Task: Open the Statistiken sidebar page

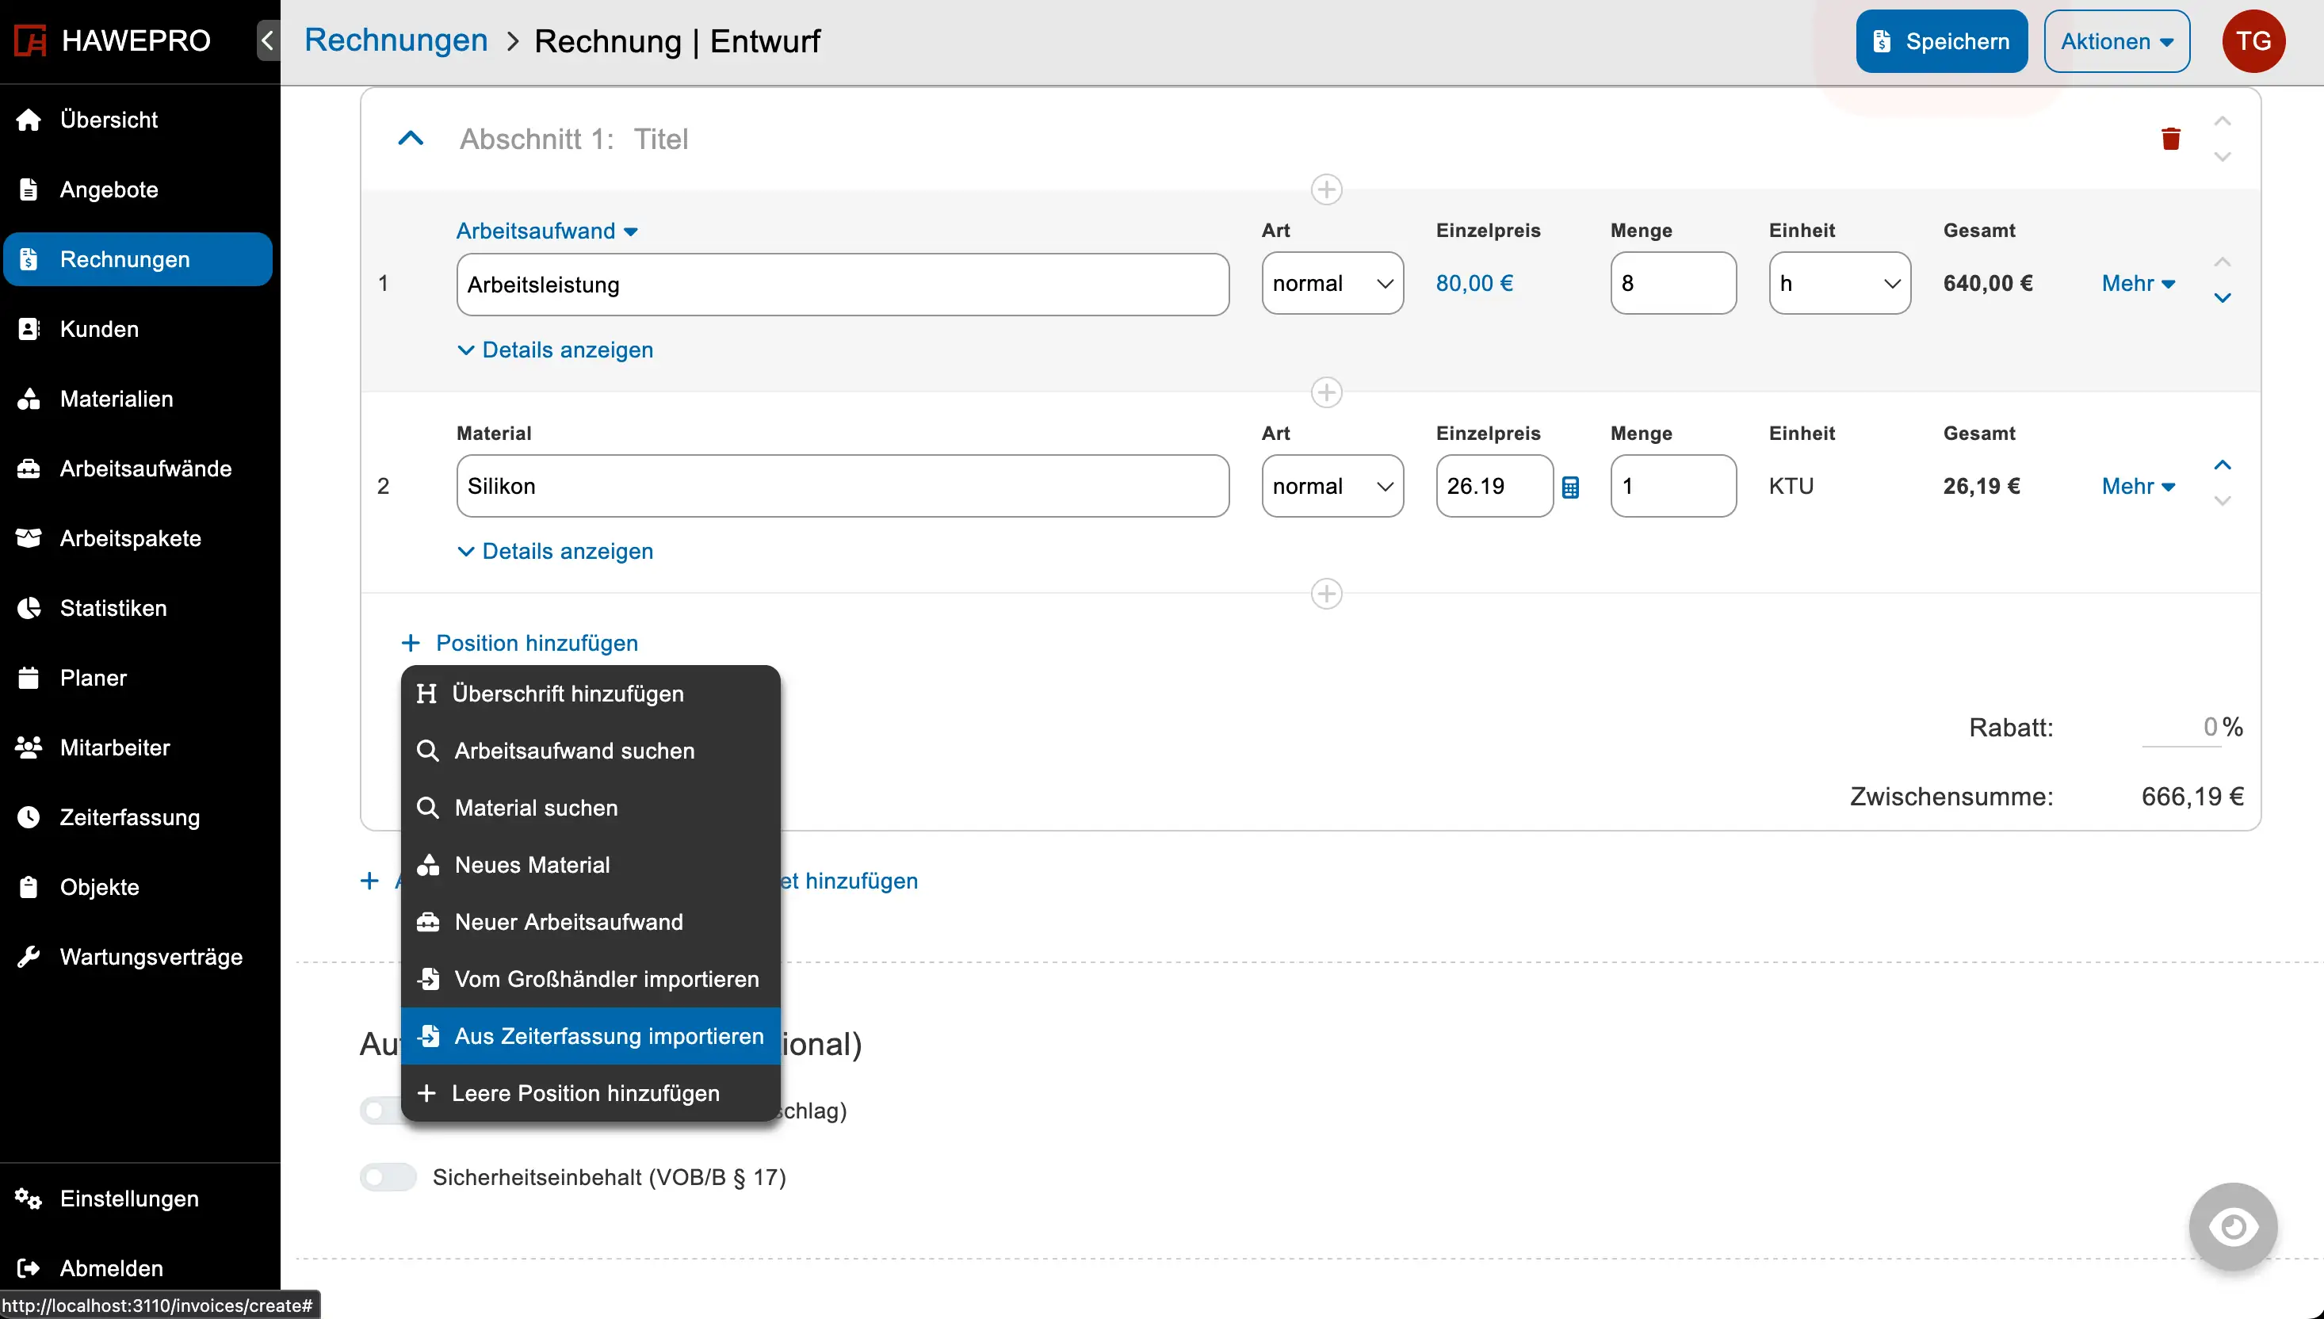Action: pos(113,608)
